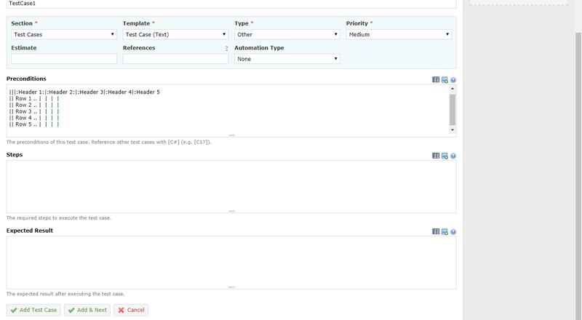Open editor help icon for Preconditions

[x=453, y=80]
